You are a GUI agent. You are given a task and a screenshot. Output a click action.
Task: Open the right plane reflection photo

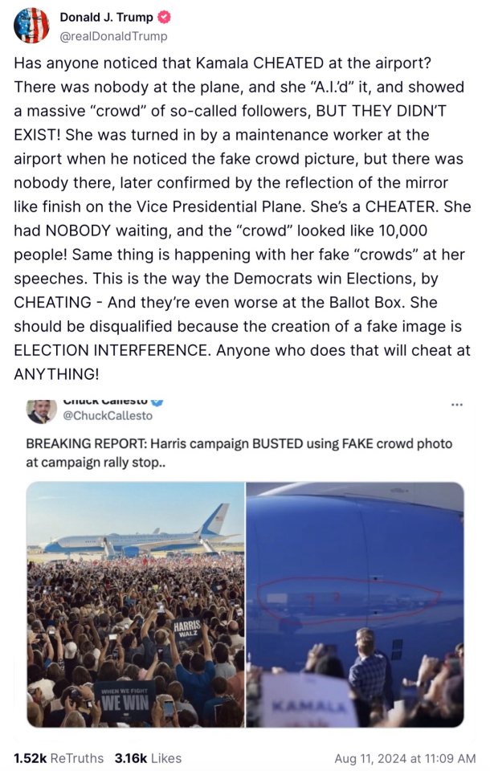pos(355,604)
